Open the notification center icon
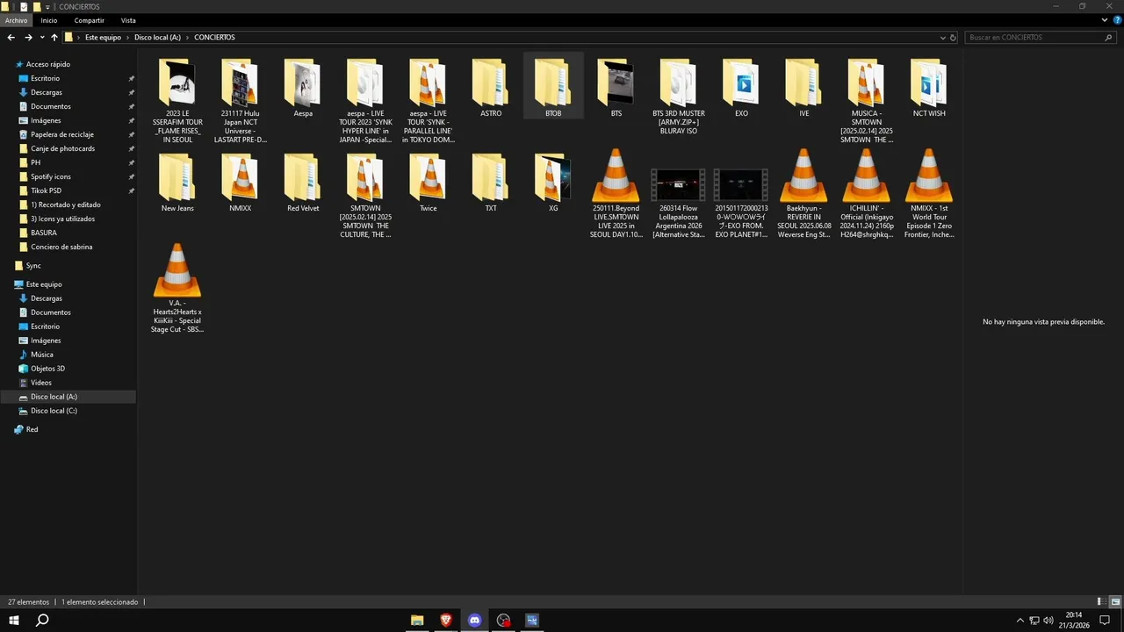1124x632 pixels. pyautogui.click(x=1106, y=621)
